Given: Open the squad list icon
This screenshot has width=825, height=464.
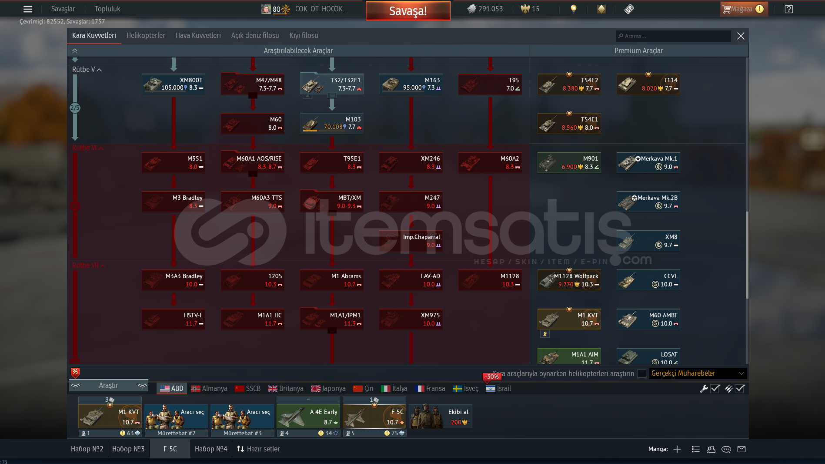Looking at the screenshot, I should point(696,449).
